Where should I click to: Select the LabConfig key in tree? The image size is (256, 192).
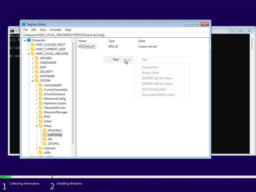pyautogui.click(x=55, y=135)
